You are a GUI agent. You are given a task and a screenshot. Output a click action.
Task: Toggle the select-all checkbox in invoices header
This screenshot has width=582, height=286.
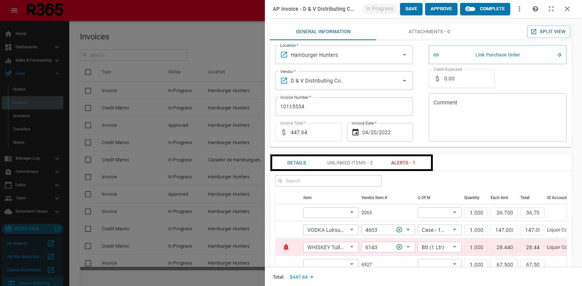(x=88, y=72)
